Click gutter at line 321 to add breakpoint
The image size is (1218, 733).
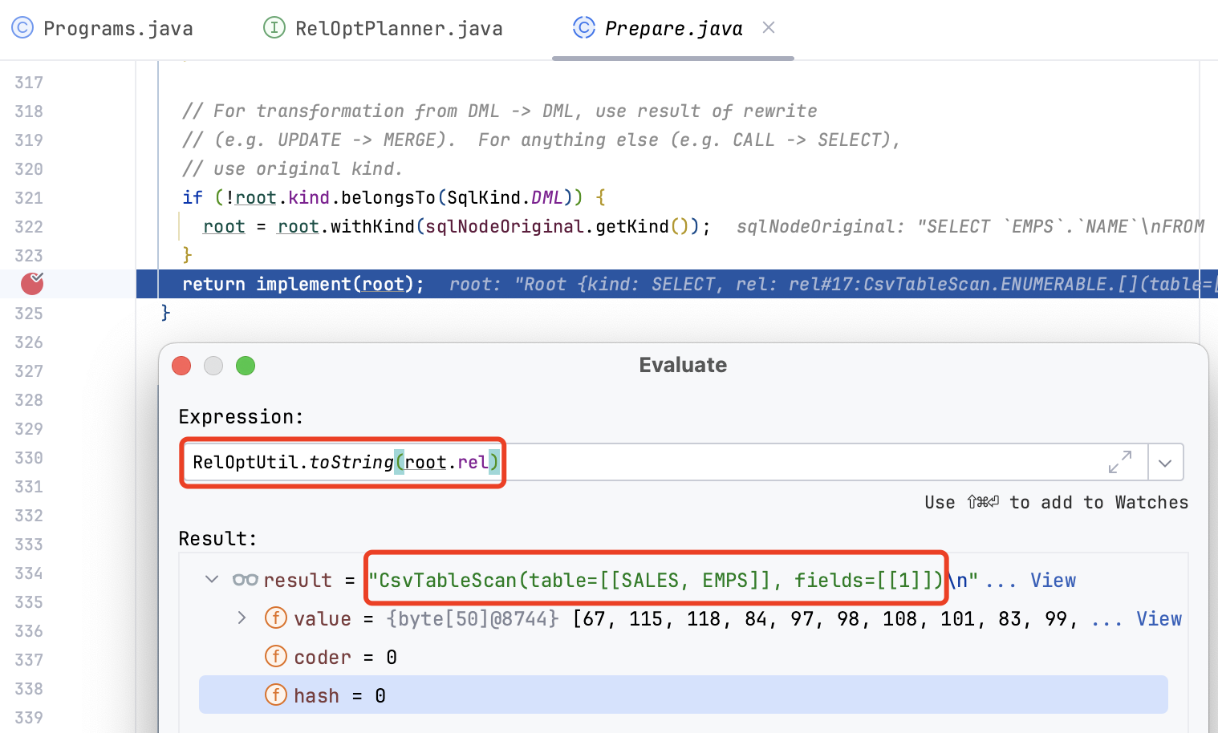point(32,198)
